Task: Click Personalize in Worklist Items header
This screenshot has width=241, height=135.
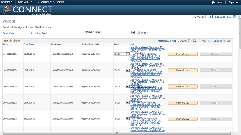Action: [163, 41]
